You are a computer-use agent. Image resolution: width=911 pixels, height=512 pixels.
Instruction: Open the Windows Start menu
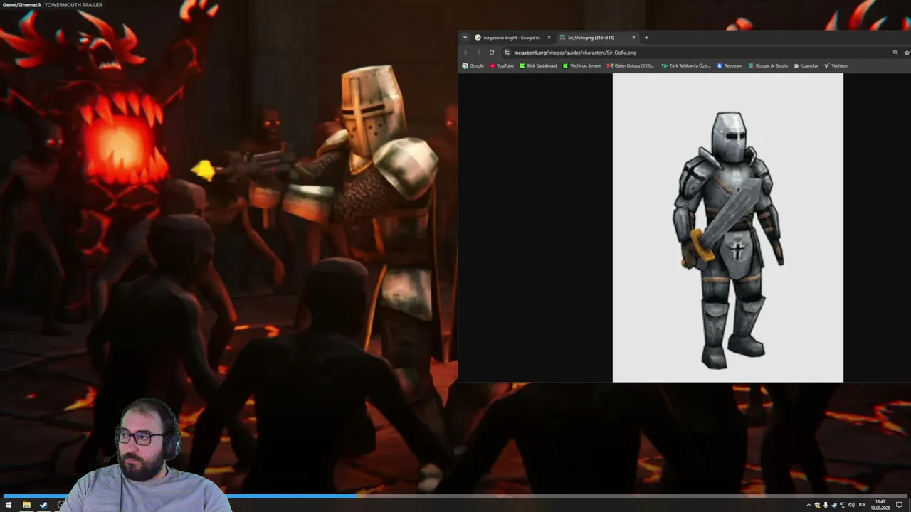9,505
